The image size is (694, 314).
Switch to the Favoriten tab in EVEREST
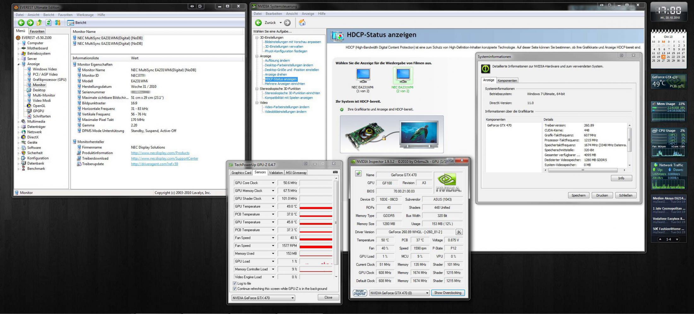[37, 31]
